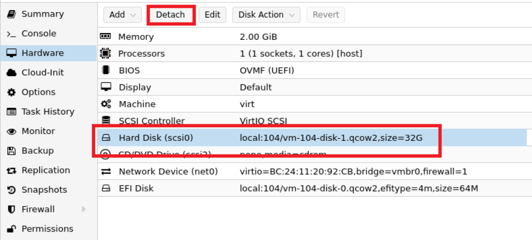Click the Backup floppy disk icon
The width and height of the screenshot is (532, 240).
point(12,151)
